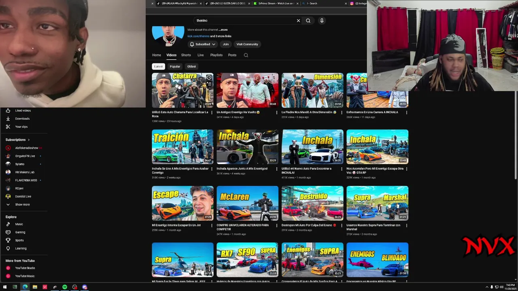Switch to the 'NO LE GUSTA DAR' TikTok tab

pyautogui.click(x=227, y=3)
